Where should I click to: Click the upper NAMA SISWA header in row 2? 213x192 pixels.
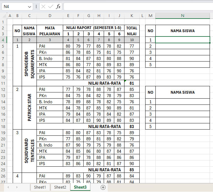click(183, 31)
